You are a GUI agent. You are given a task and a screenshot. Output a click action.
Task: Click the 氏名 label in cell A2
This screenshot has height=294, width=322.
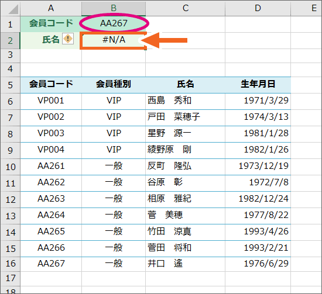pyautogui.click(x=51, y=40)
